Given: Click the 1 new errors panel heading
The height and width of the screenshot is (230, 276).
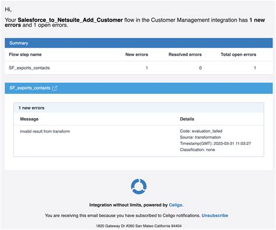Looking at the screenshot, I should (x=31, y=108).
